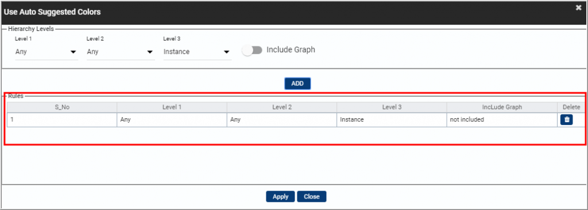Screen dimensions: 588x210
Task: Apply the color rules
Action: [x=280, y=196]
